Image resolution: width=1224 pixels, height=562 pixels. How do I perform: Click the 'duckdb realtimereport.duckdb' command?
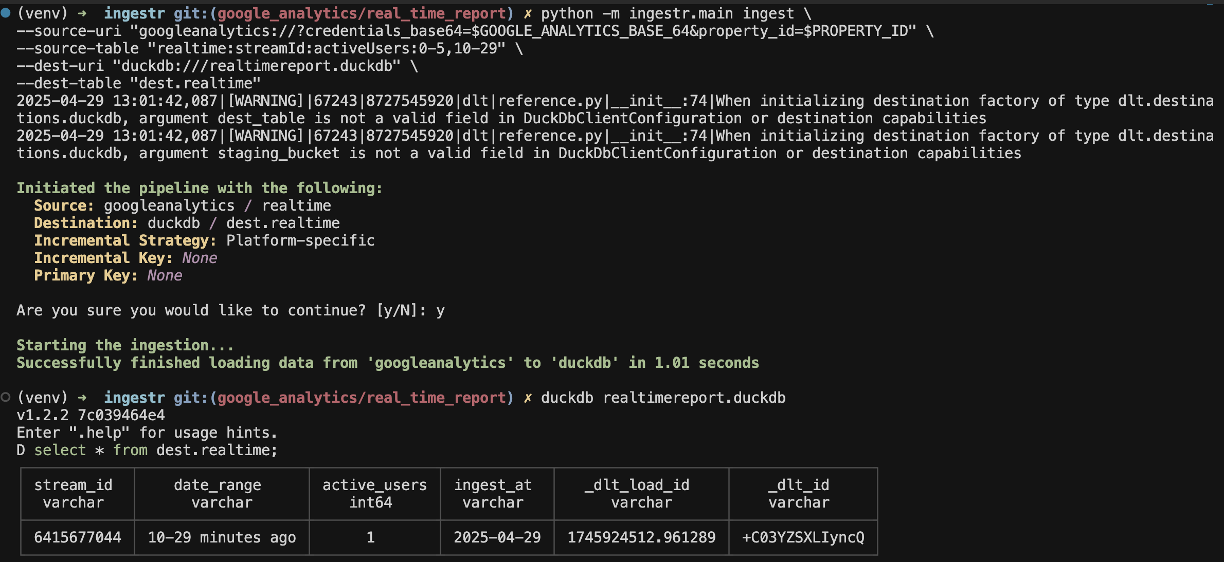pos(663,398)
